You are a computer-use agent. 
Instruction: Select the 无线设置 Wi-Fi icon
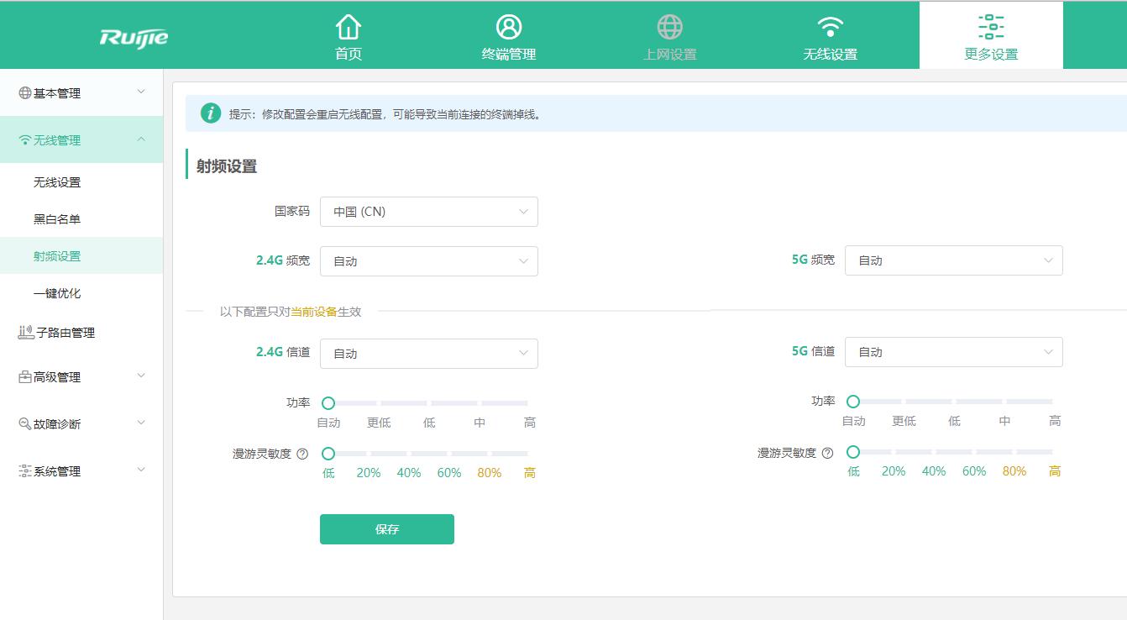pyautogui.click(x=830, y=27)
